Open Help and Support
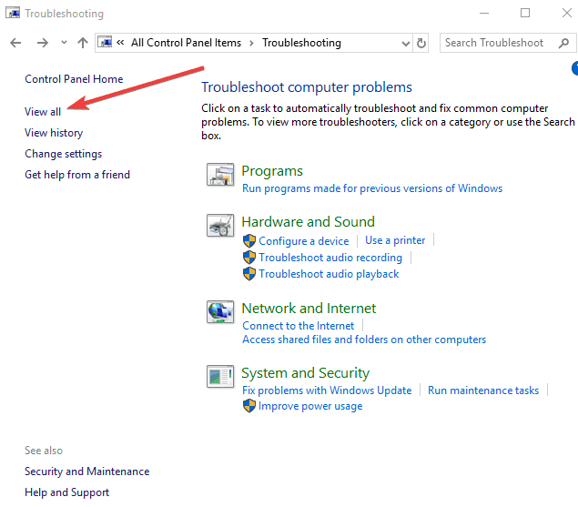 (x=67, y=492)
